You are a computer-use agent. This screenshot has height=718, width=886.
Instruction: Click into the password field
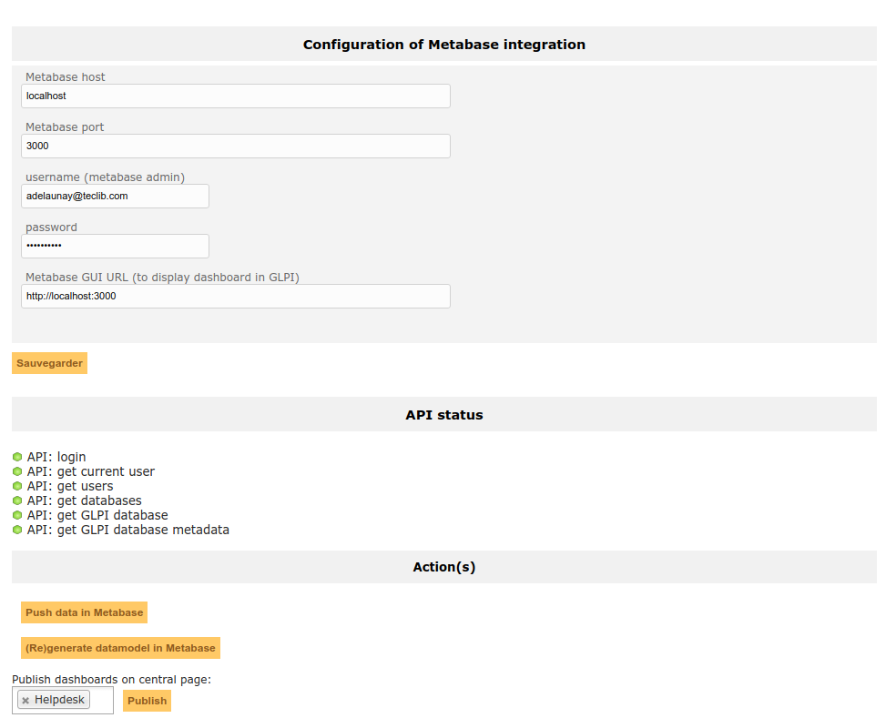[116, 246]
